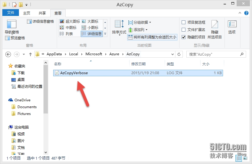Click the quick access New Folder icon

(x=21, y=5)
